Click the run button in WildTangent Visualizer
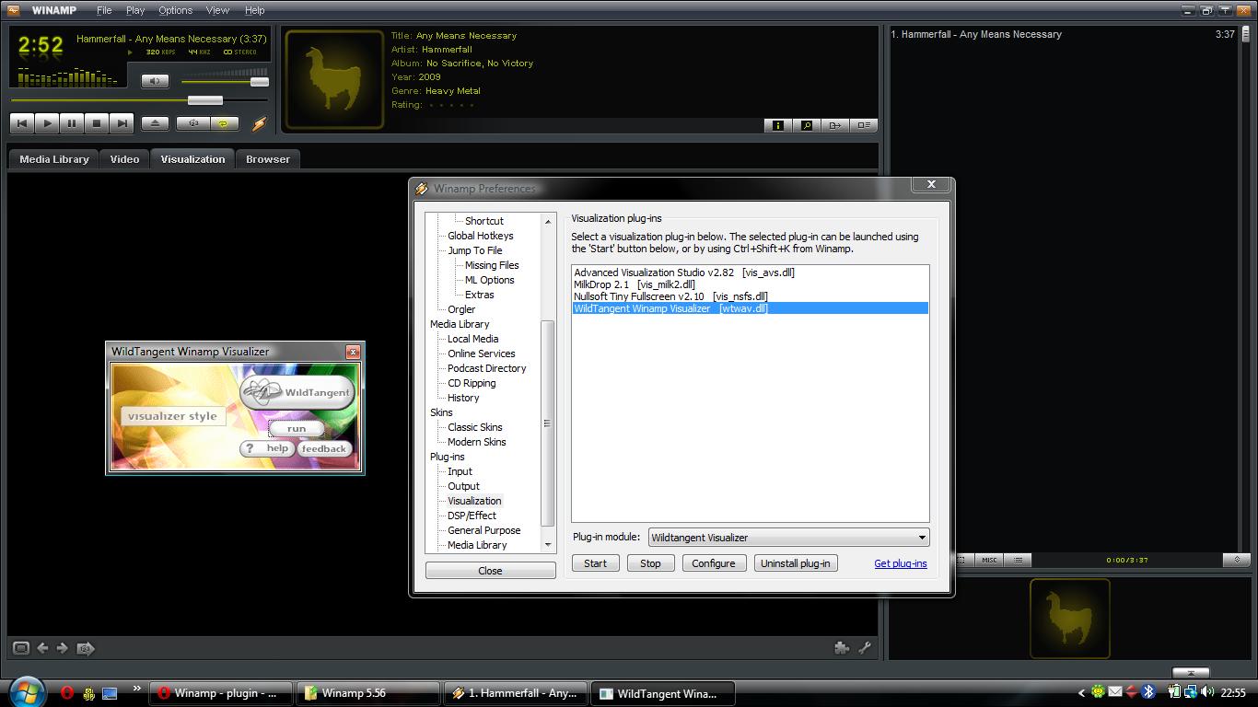This screenshot has height=707, width=1258. click(x=297, y=429)
